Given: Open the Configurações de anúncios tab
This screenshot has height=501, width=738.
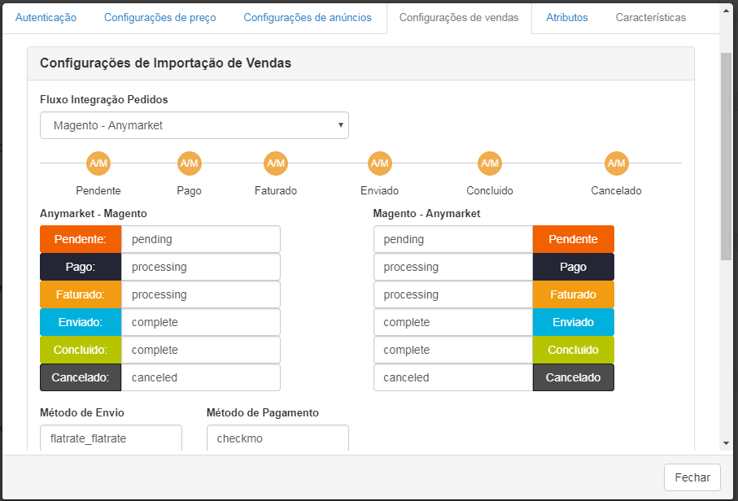Looking at the screenshot, I should (x=308, y=17).
